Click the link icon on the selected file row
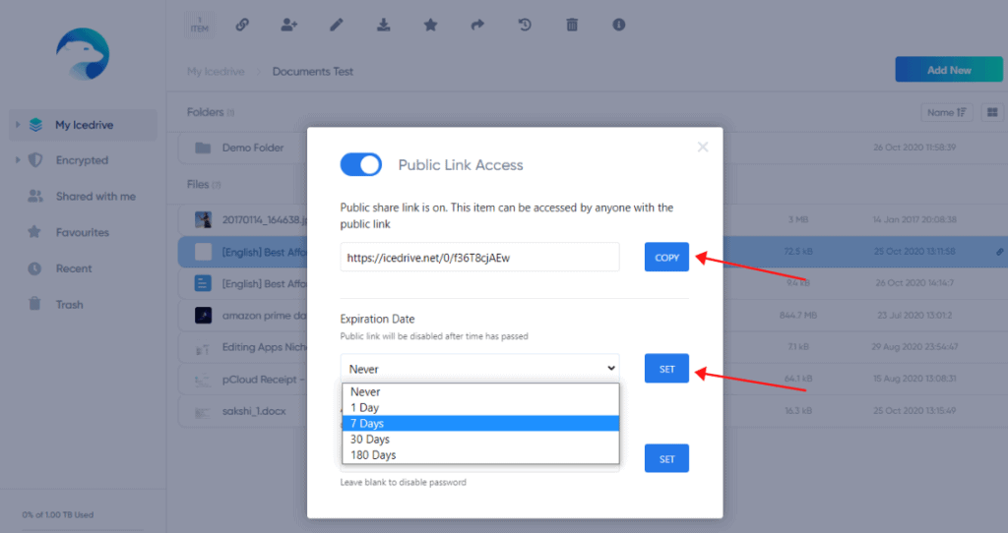This screenshot has height=533, width=1008. pyautogui.click(x=1000, y=252)
